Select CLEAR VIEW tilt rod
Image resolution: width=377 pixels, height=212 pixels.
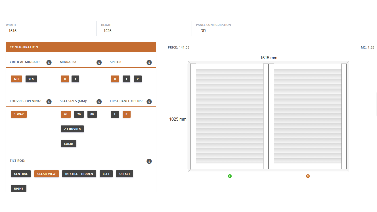pos(47,174)
